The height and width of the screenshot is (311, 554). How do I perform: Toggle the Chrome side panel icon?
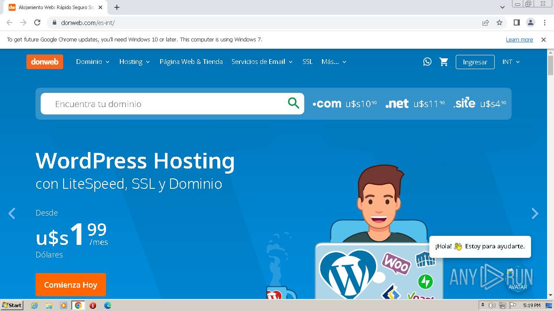516,23
